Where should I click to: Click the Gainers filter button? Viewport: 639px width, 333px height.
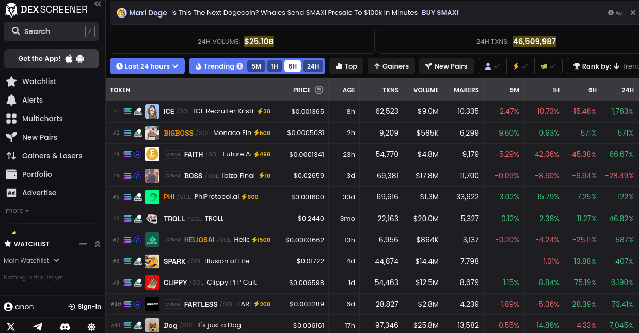[x=391, y=66]
